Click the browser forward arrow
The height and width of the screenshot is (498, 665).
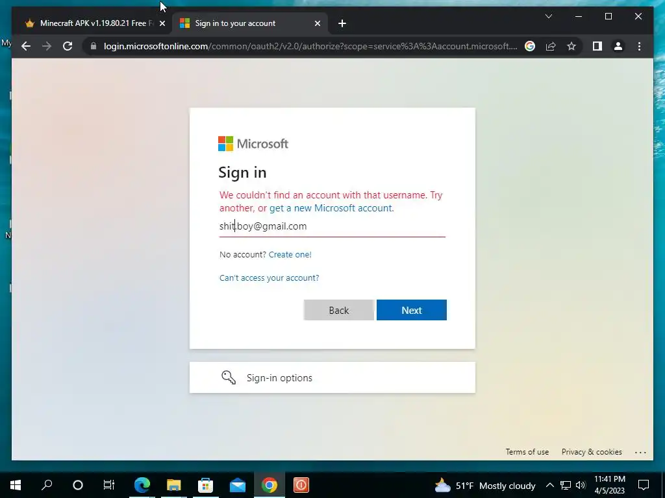point(47,46)
